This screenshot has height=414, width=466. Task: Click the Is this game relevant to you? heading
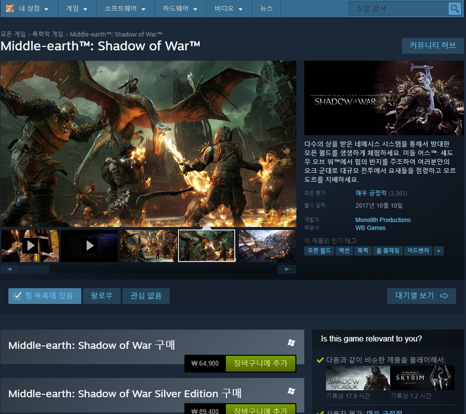(x=371, y=339)
